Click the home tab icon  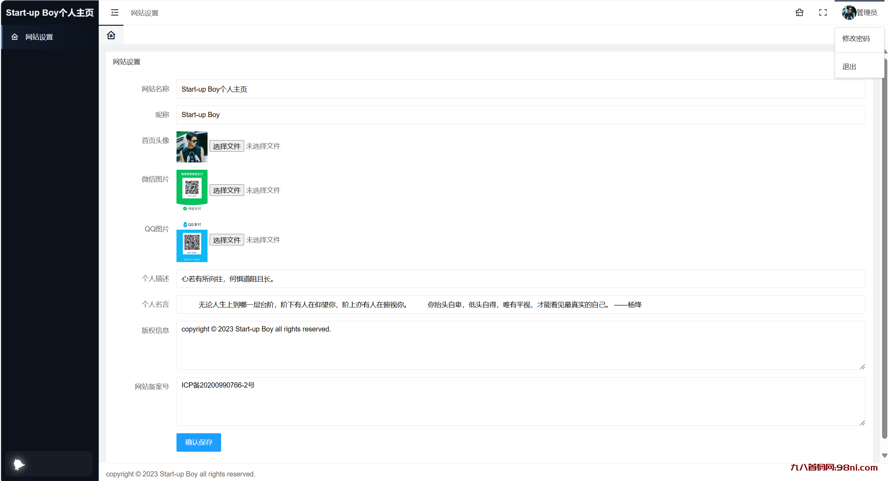pos(111,35)
